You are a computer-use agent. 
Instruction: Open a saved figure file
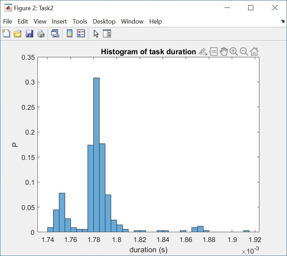tap(17, 33)
